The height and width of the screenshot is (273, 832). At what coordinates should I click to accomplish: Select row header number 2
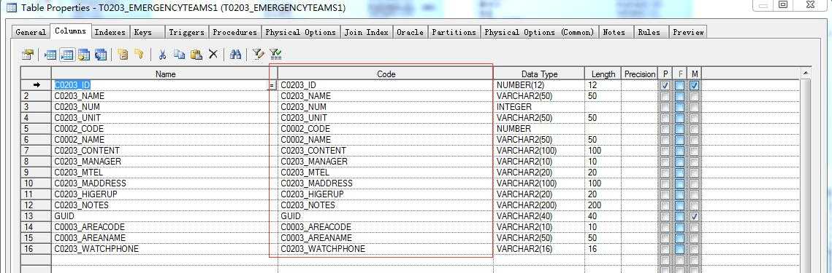click(x=36, y=96)
